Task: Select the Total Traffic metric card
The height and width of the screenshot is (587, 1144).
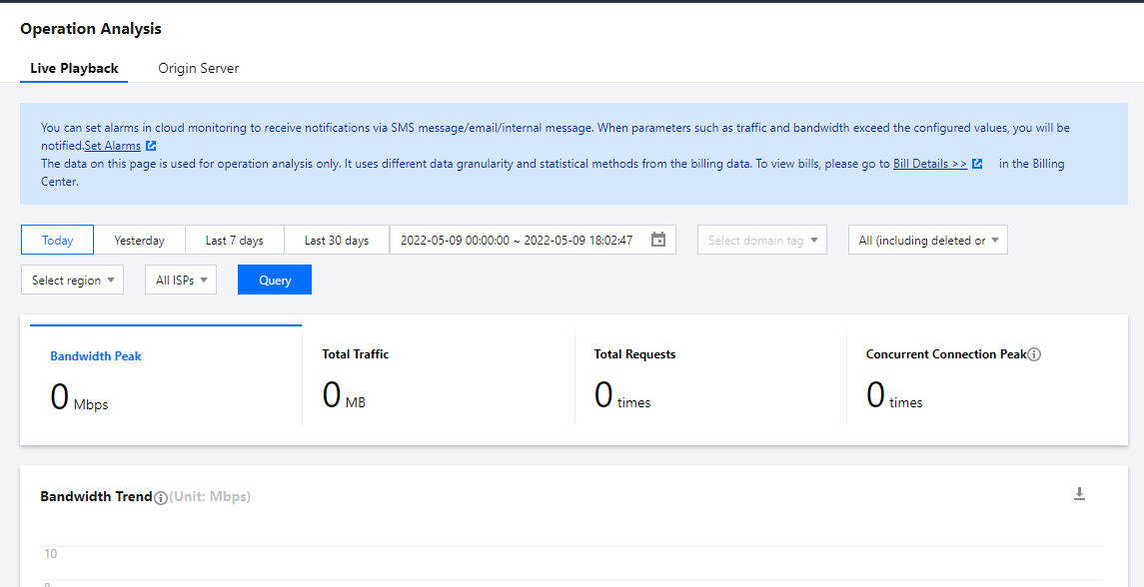Action: pyautogui.click(x=438, y=380)
